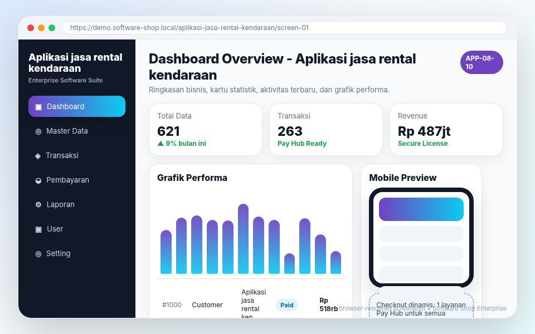Select the Pembayaran menu entry
The image size is (535, 334).
(77, 180)
